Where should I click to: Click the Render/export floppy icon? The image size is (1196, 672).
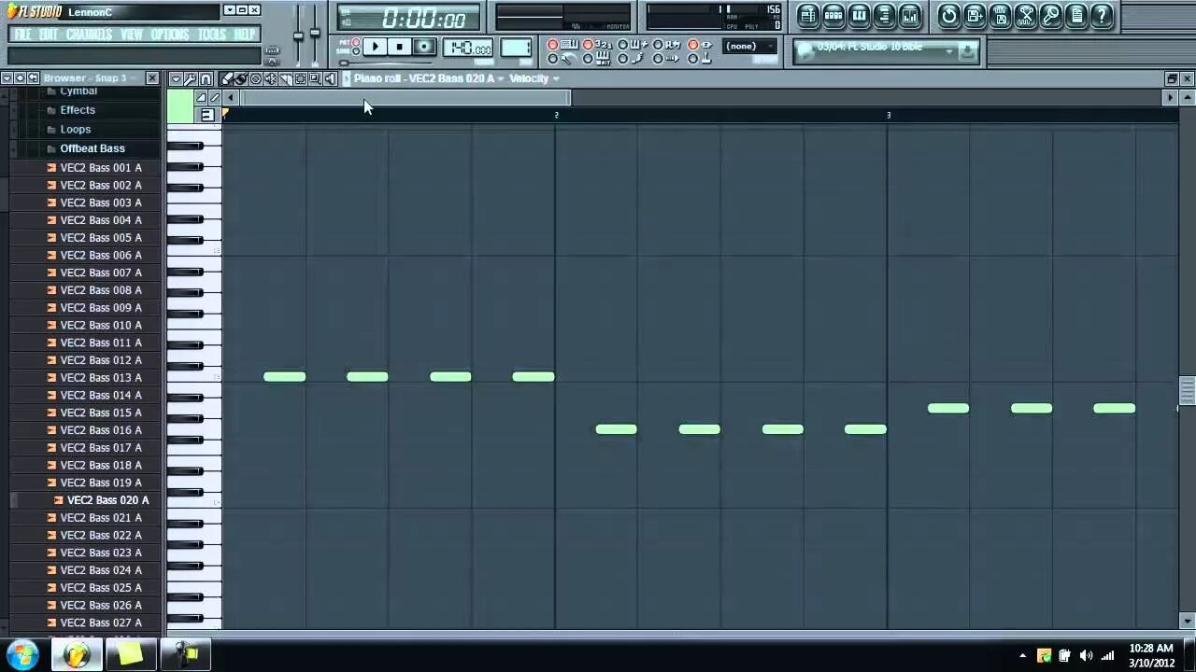pos(1000,15)
